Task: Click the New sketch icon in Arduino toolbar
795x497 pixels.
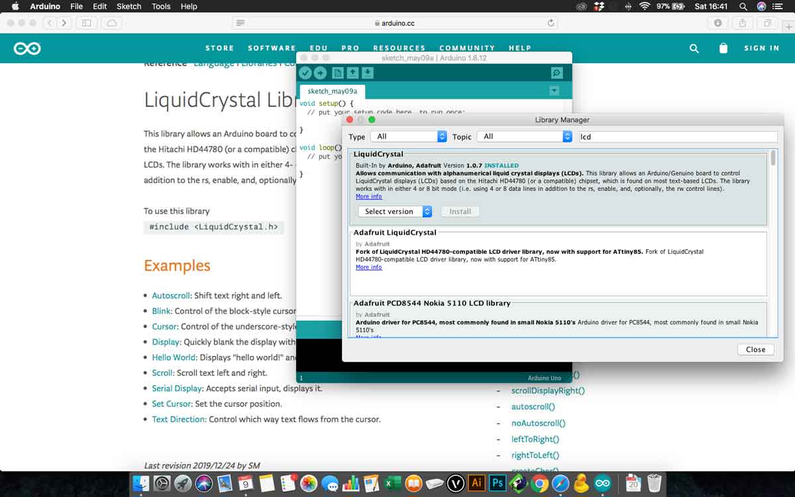Action: [x=338, y=73]
